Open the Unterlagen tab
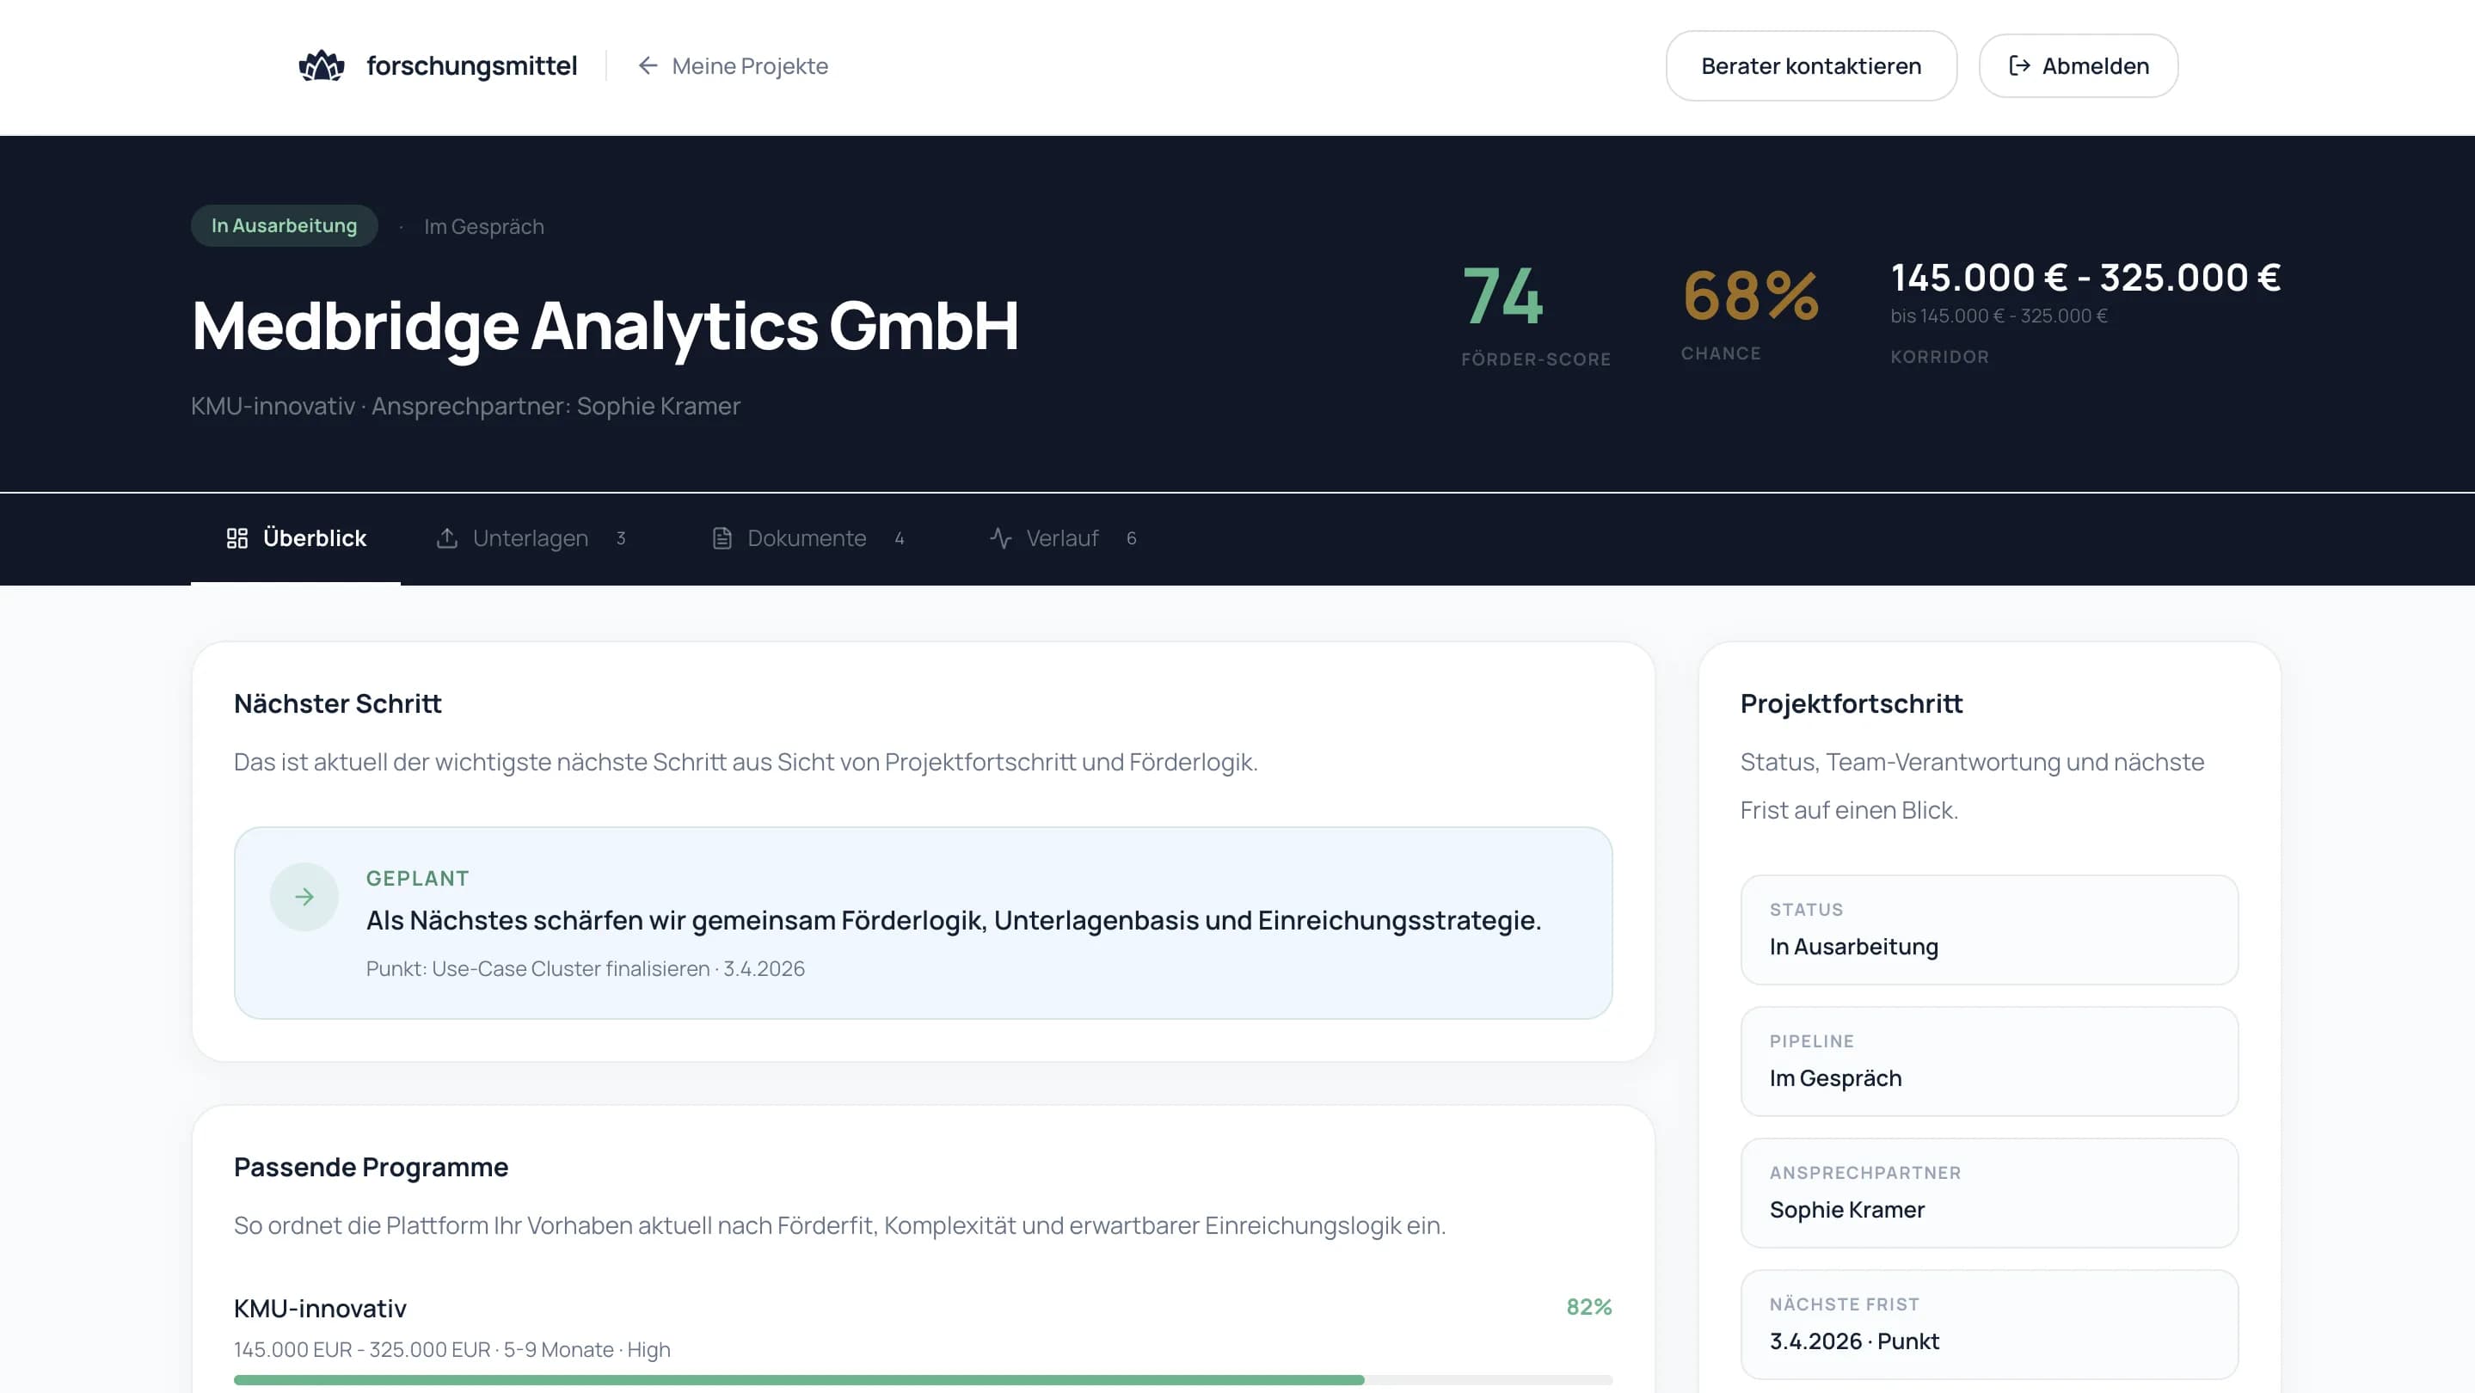Screen dimensions: 2475x1393 (531, 538)
